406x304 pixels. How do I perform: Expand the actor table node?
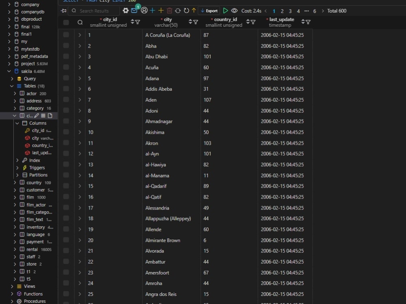point(15,93)
